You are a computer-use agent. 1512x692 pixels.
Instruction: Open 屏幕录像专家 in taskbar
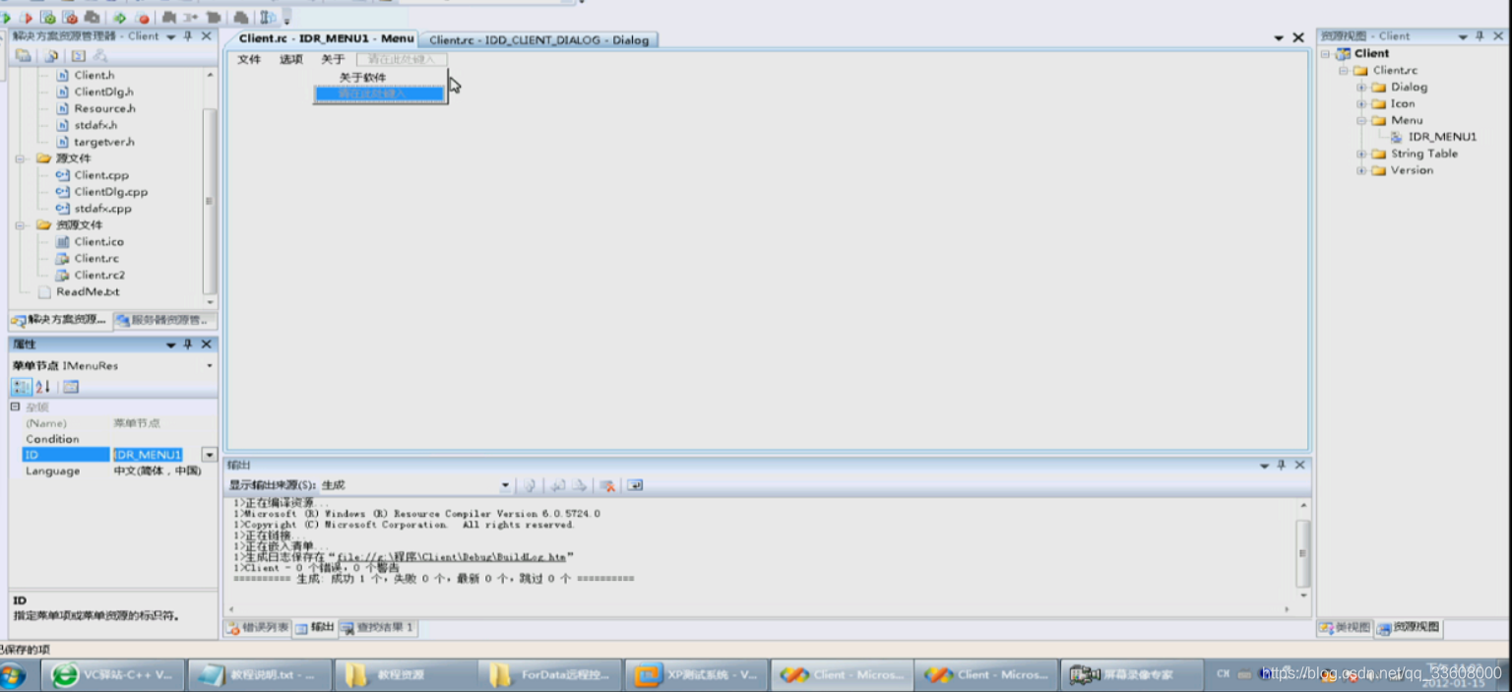click(x=1130, y=675)
